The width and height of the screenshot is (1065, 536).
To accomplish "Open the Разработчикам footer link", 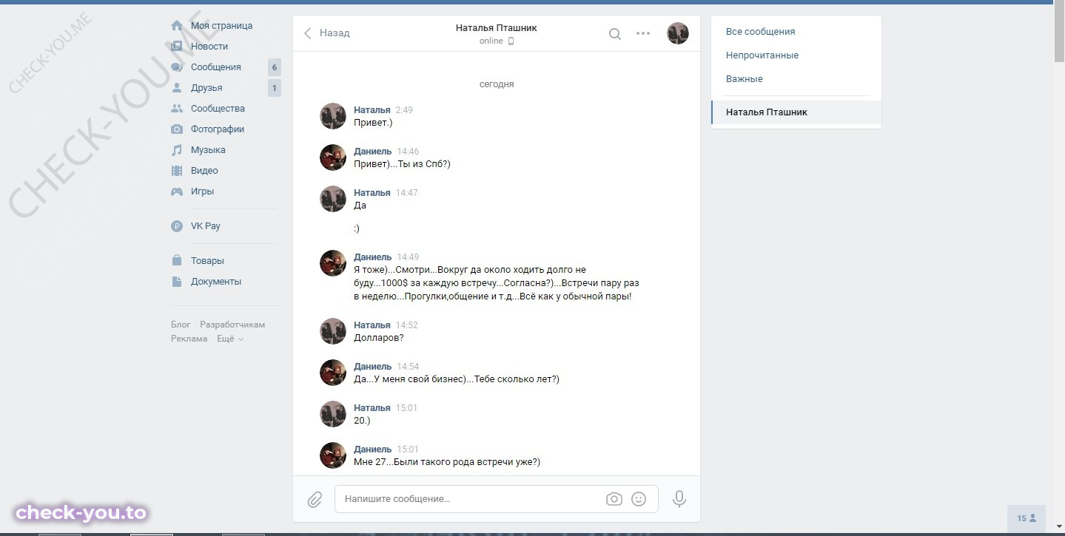I will [232, 325].
